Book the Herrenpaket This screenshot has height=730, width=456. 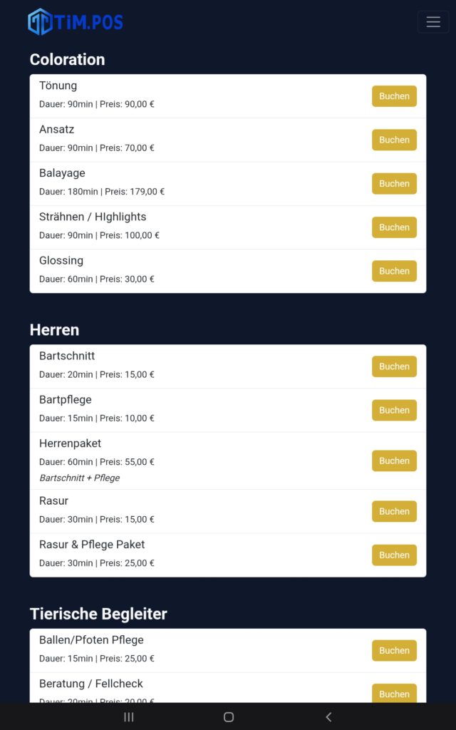[x=394, y=461]
